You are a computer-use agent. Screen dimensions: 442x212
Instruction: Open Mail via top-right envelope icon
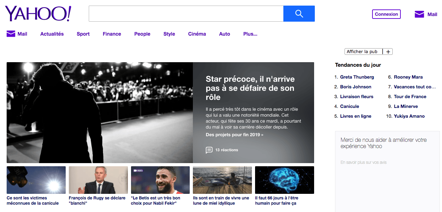pos(419,14)
